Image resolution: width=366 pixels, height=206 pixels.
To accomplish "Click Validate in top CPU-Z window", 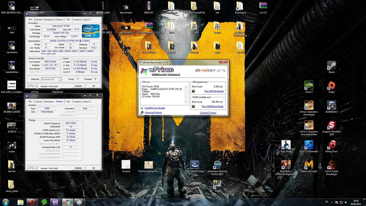I will (x=78, y=86).
